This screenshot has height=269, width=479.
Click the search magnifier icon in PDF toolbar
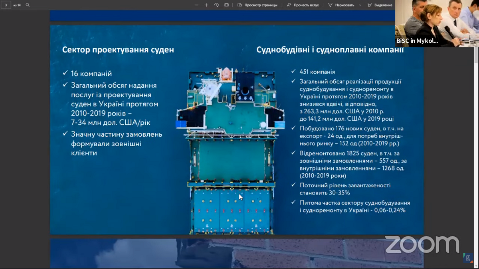coord(28,5)
